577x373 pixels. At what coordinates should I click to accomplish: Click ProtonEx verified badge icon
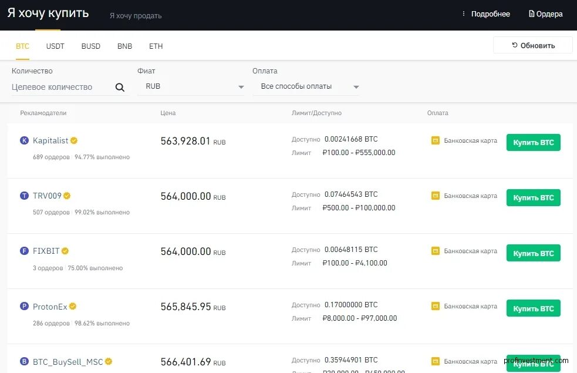[x=73, y=306]
